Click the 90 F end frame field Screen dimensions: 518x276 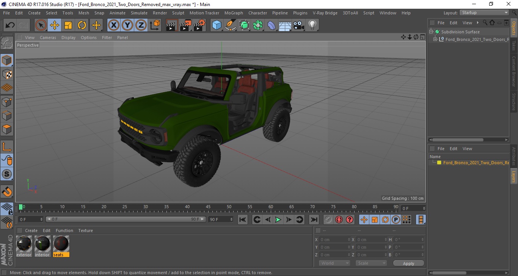[221, 219]
